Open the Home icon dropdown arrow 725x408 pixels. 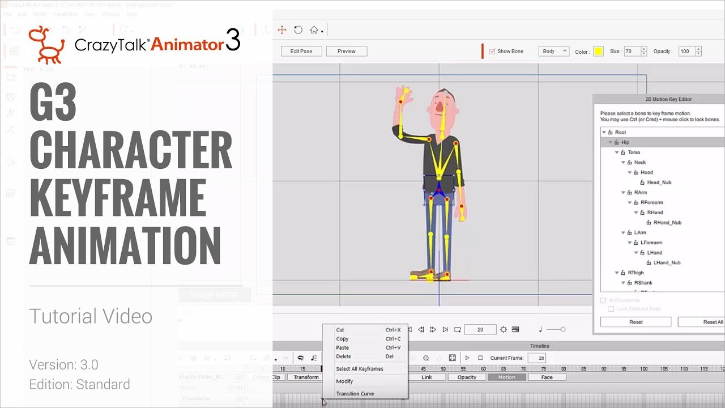322,32
